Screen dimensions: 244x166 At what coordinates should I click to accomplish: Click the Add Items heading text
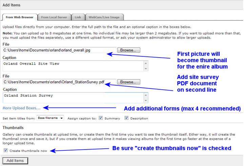12,5
